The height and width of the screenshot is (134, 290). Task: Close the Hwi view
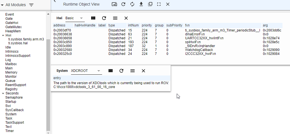click(126, 18)
